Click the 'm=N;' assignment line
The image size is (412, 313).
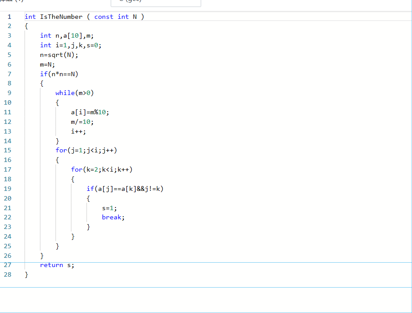click(x=48, y=64)
